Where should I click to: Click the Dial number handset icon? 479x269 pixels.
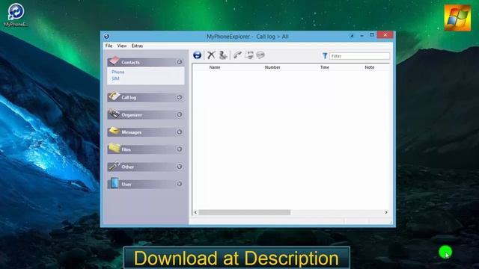point(237,55)
